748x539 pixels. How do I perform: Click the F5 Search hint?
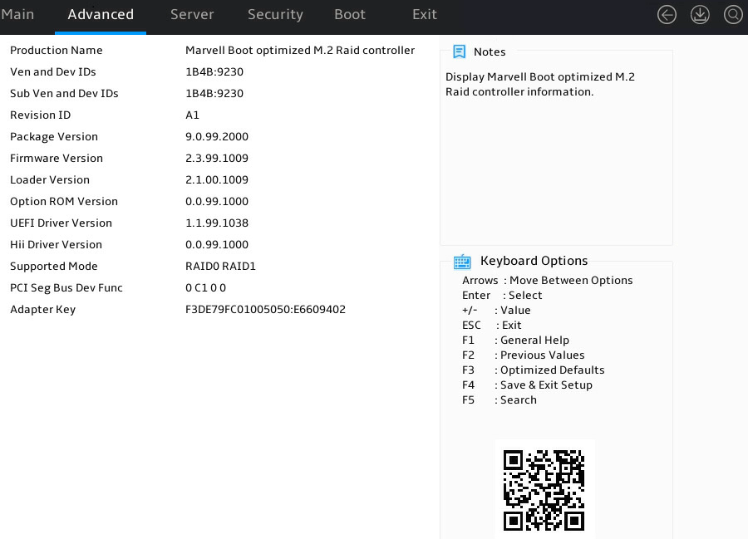[499, 399]
